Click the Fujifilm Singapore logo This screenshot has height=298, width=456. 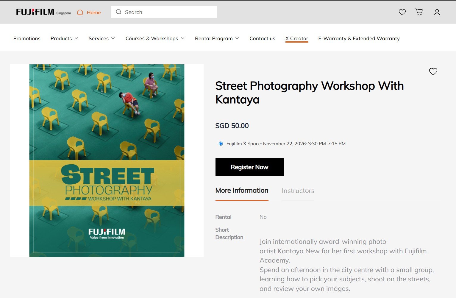pyautogui.click(x=43, y=12)
